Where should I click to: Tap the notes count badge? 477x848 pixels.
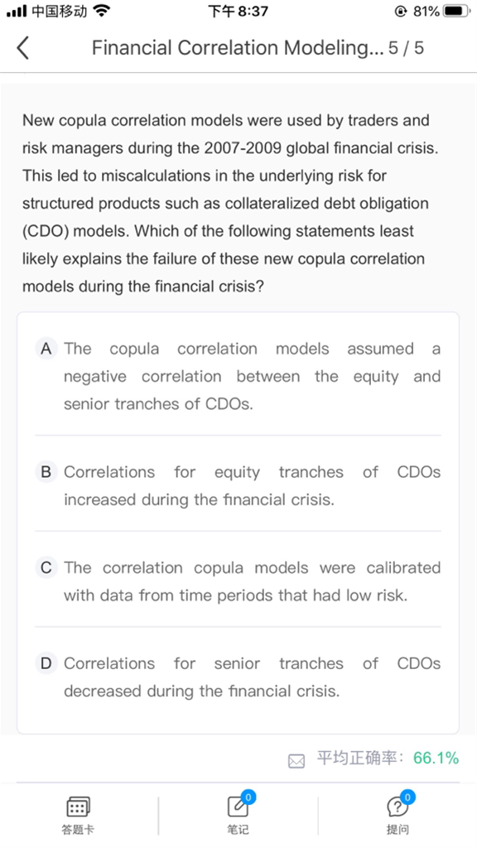click(248, 797)
